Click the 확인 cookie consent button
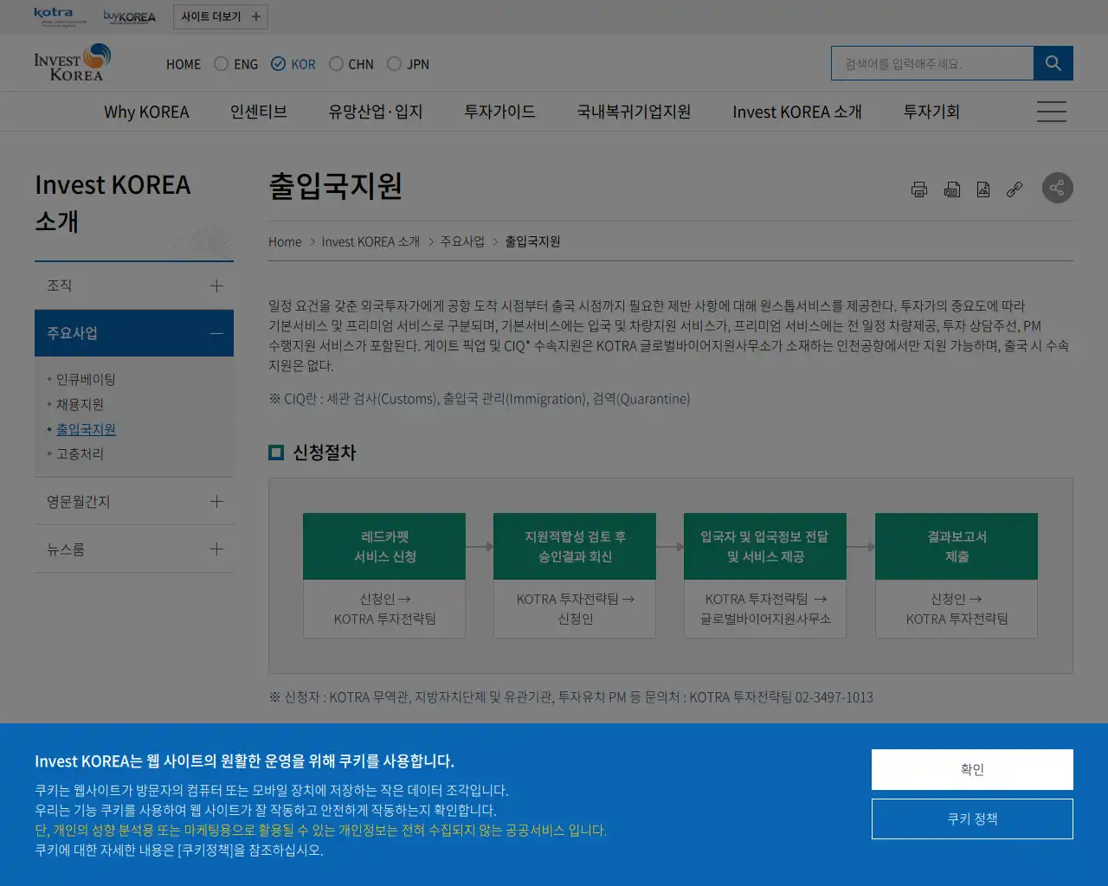 [x=972, y=769]
